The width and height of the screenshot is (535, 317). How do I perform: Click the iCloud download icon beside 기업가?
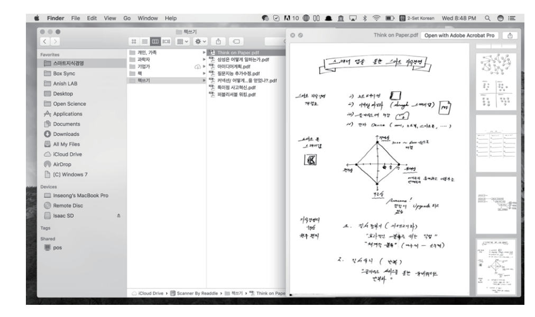pyautogui.click(x=198, y=67)
